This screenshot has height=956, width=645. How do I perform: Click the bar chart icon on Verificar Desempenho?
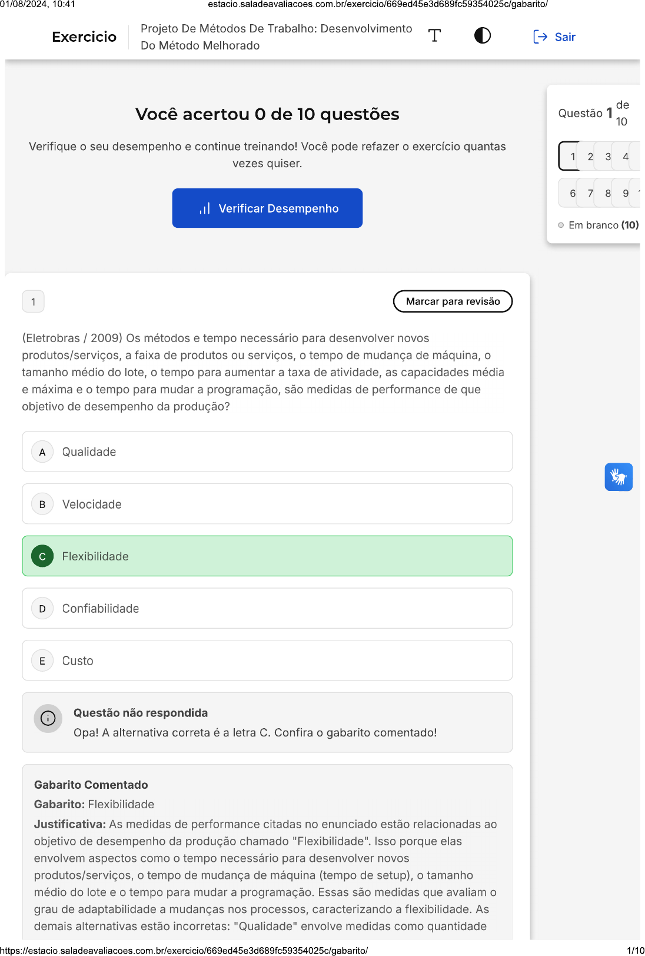[204, 209]
